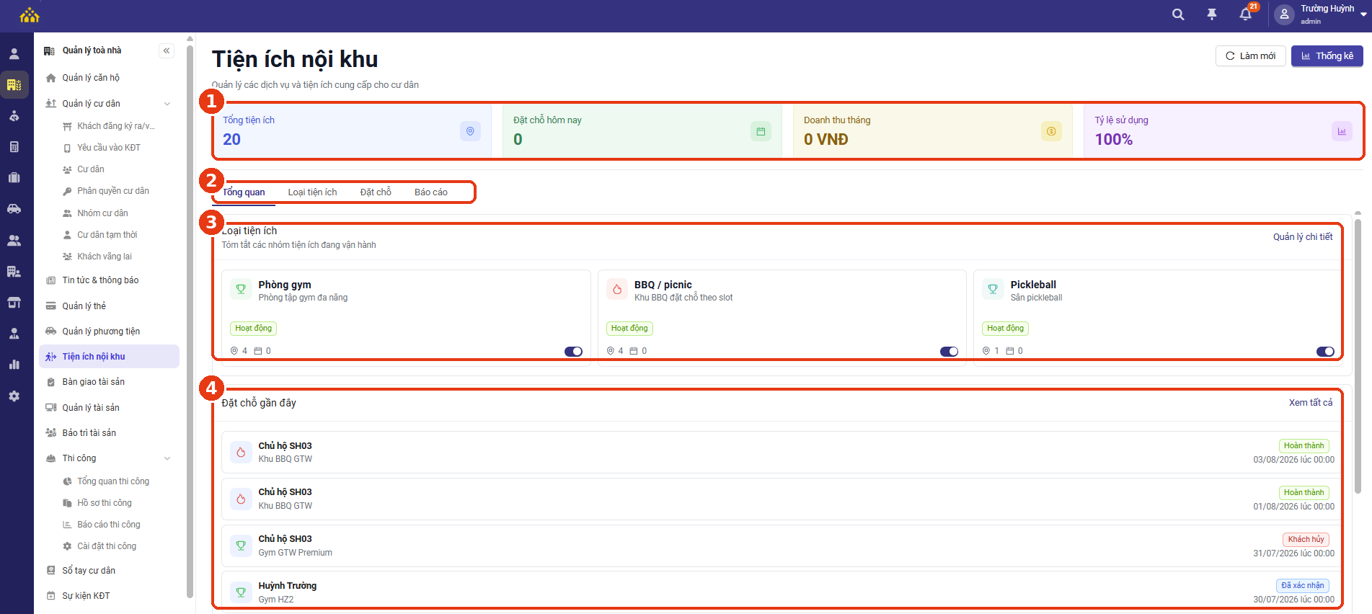Switch to the Đặt chỗ tab

376,192
